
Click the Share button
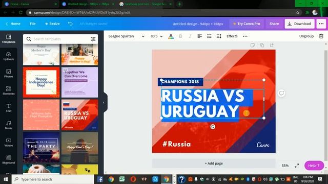click(274, 24)
